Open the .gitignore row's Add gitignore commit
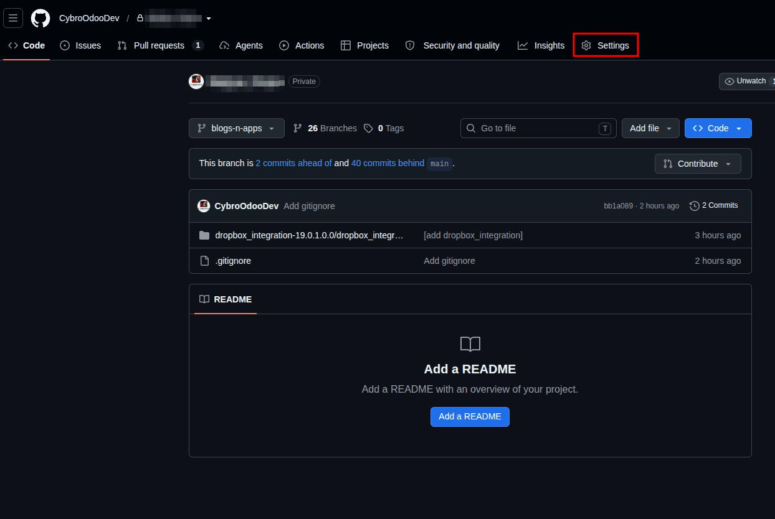Image resolution: width=775 pixels, height=519 pixels. click(449, 261)
